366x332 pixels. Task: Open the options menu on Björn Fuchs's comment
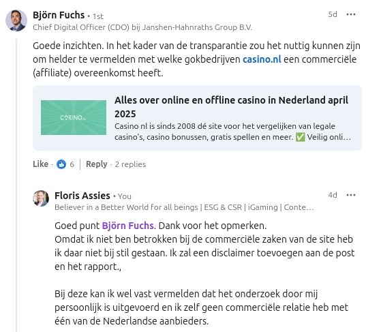pyautogui.click(x=351, y=14)
